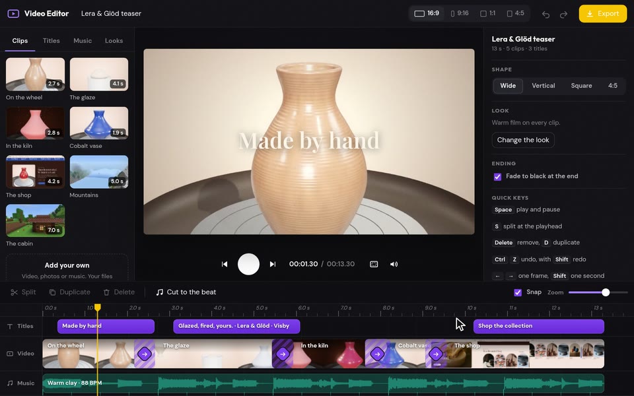
Task: Click the 5.0 s mark on ruler
Action: [262, 308]
